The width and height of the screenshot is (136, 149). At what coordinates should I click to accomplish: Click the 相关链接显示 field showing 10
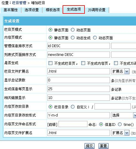tap(79, 98)
